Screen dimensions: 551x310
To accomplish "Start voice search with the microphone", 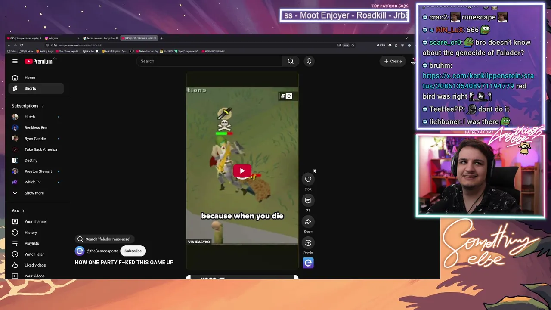I will (309, 61).
